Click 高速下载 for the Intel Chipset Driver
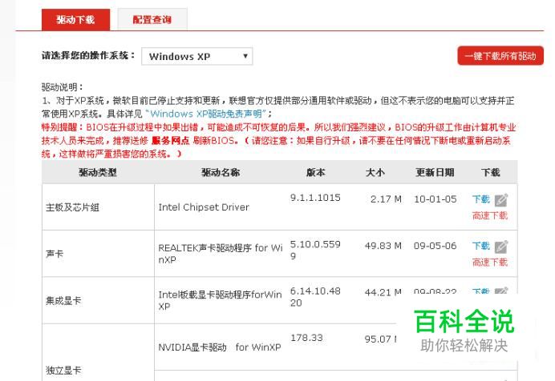Image resolution: width=555 pixels, height=381 pixels. (490, 215)
